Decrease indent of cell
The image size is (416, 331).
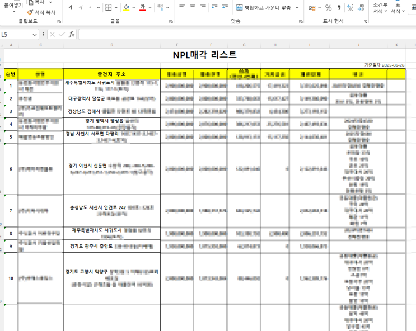[x=214, y=7]
